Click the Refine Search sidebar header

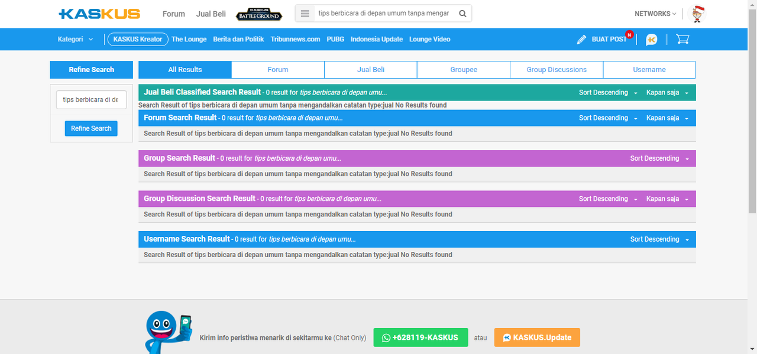(x=91, y=70)
